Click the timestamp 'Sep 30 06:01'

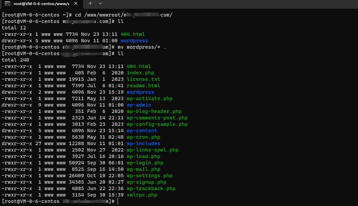105,163
